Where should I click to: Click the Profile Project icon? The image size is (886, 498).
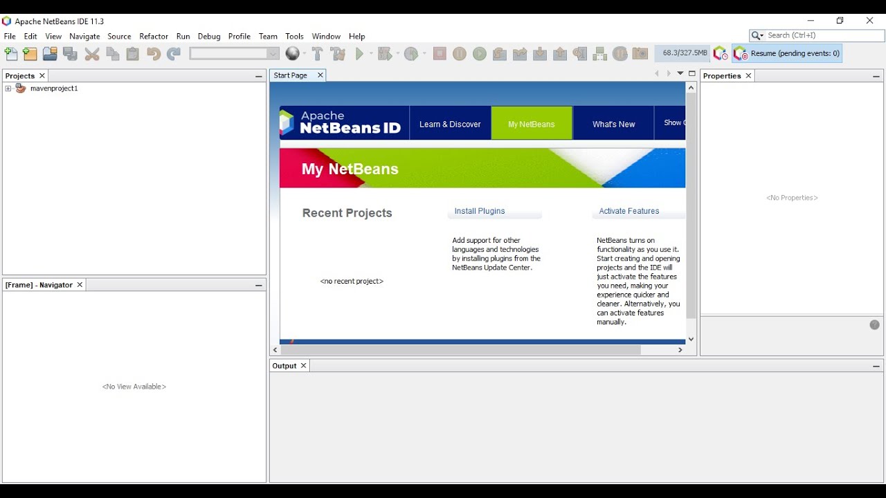point(411,54)
